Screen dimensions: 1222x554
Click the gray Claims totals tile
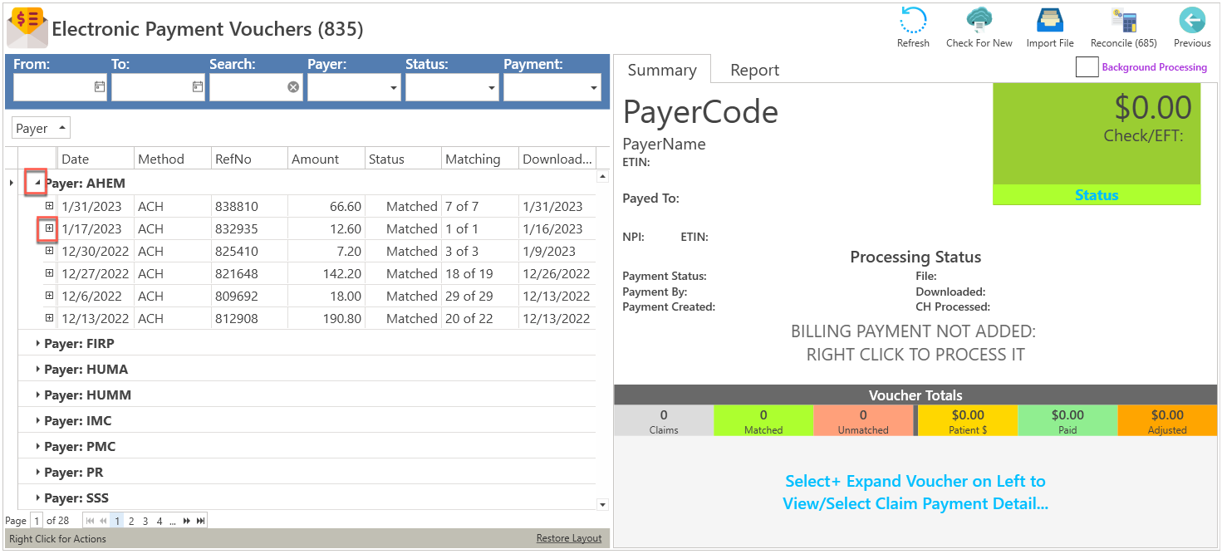pyautogui.click(x=664, y=420)
